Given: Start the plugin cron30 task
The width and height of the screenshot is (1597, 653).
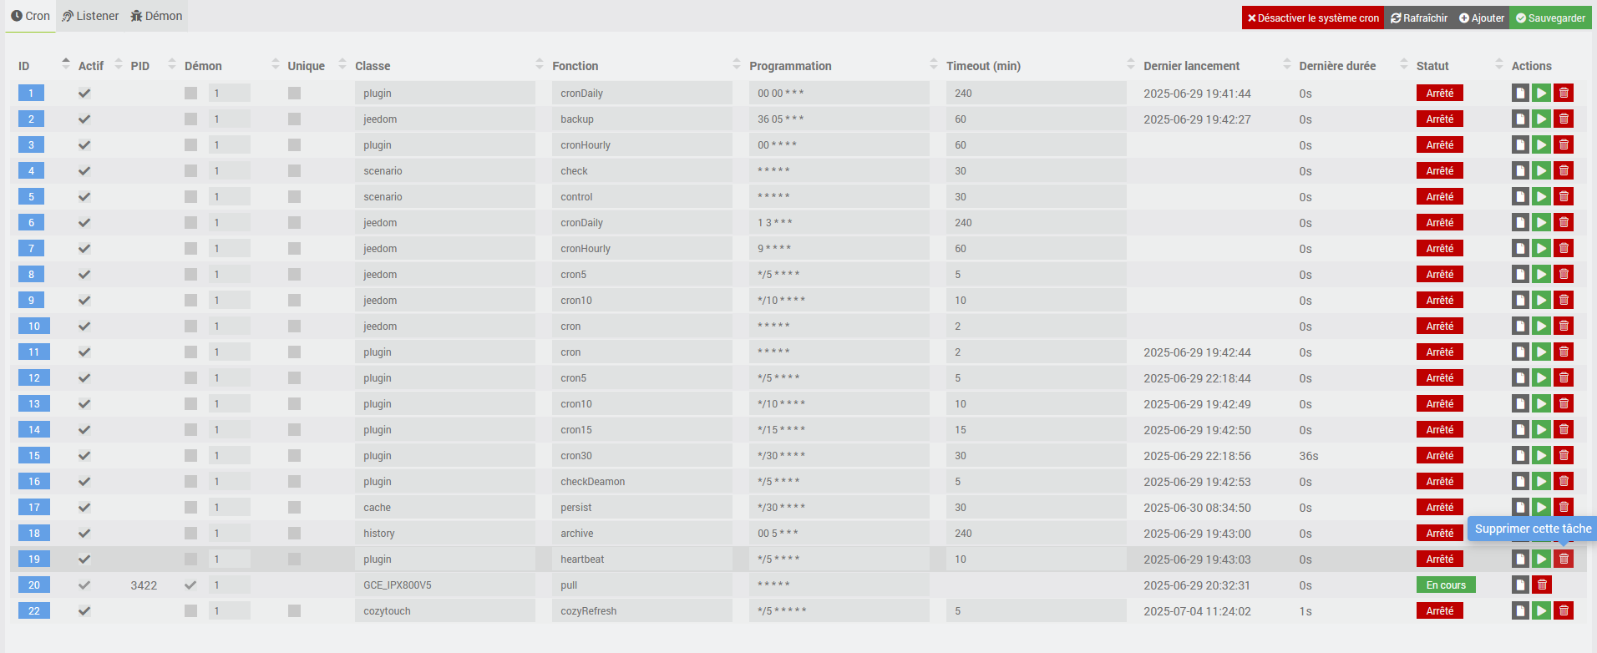Looking at the screenshot, I should tap(1542, 456).
